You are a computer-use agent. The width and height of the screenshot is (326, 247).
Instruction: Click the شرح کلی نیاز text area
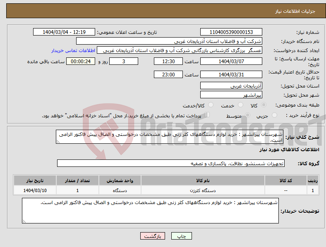170,137
